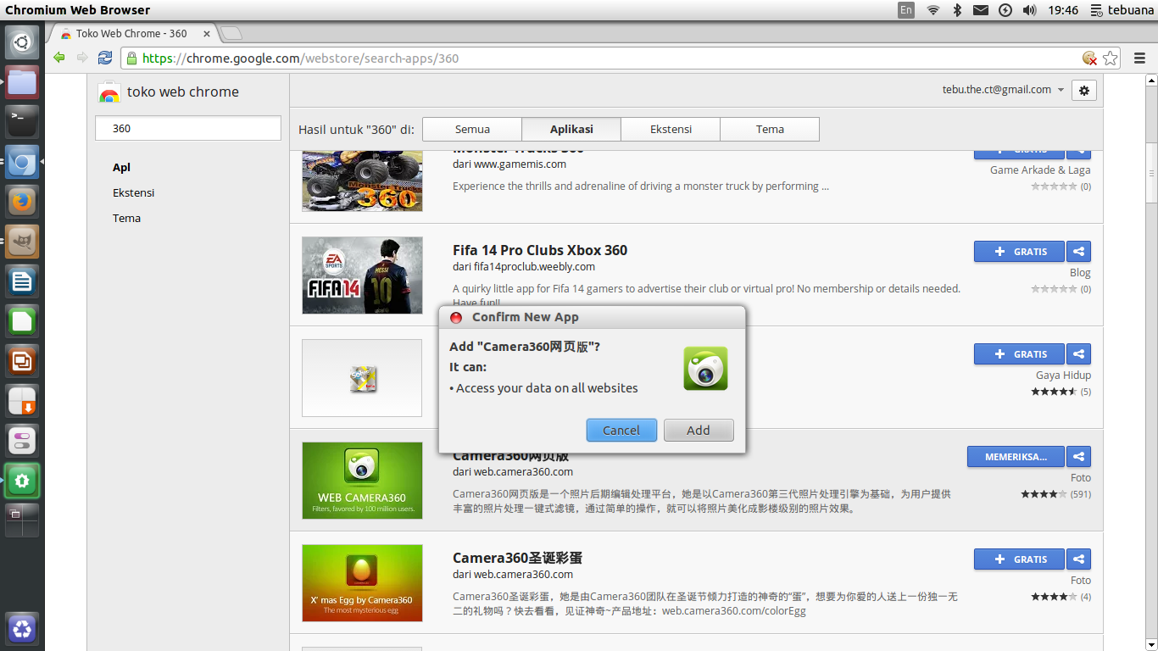The width and height of the screenshot is (1158, 651).
Task: Share the Gaya Hidup app
Action: tap(1078, 354)
